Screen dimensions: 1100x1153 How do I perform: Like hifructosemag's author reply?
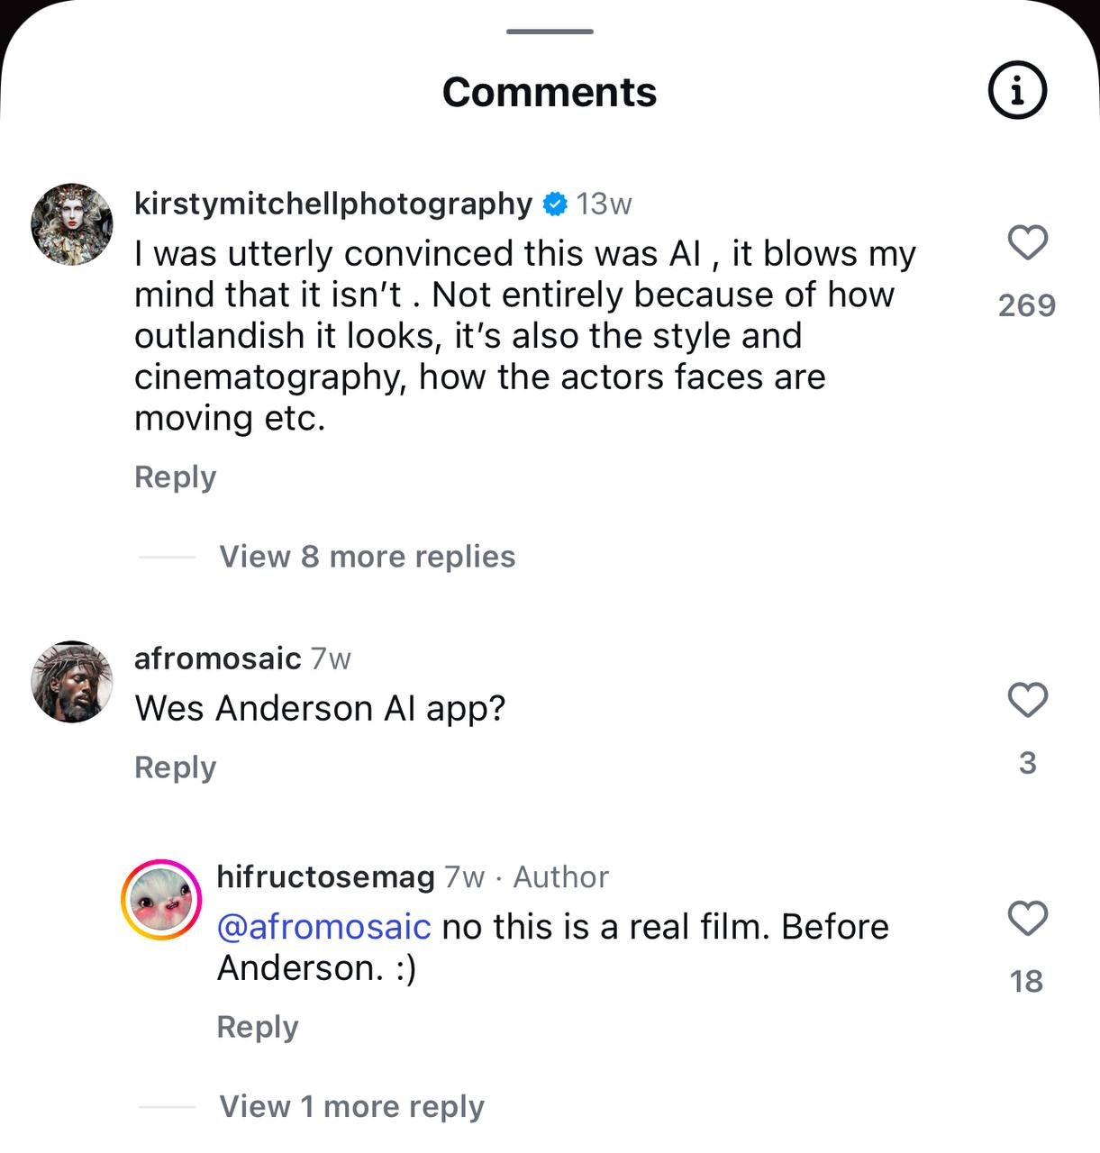coord(1027,919)
